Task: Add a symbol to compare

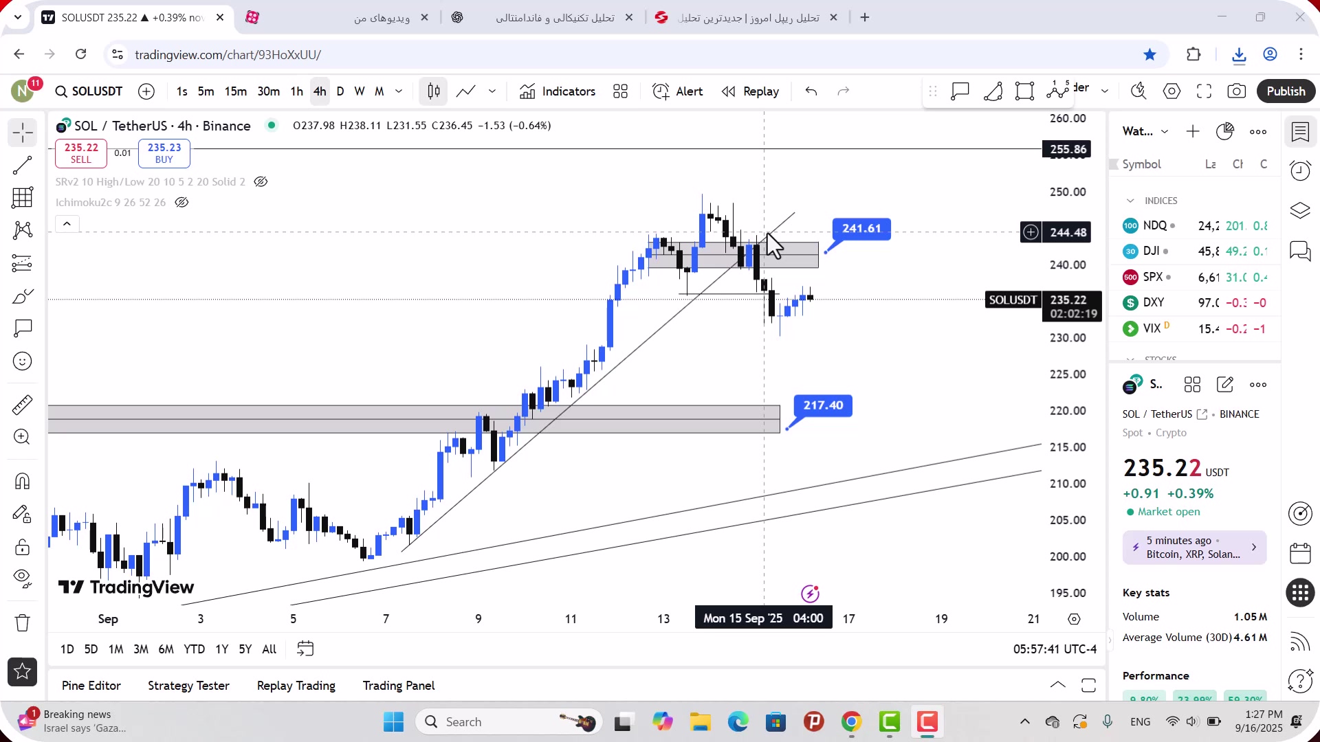Action: (146, 91)
